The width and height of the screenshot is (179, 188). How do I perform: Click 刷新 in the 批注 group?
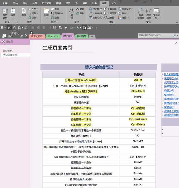click(55, 18)
